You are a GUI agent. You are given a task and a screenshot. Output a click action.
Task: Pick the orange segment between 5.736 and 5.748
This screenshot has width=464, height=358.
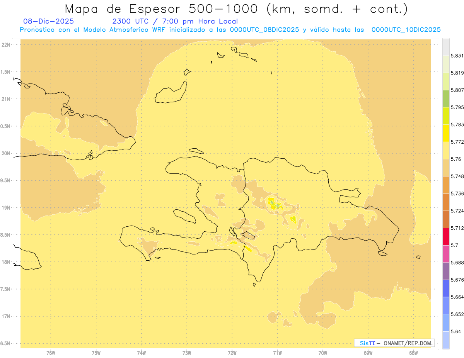click(446, 185)
